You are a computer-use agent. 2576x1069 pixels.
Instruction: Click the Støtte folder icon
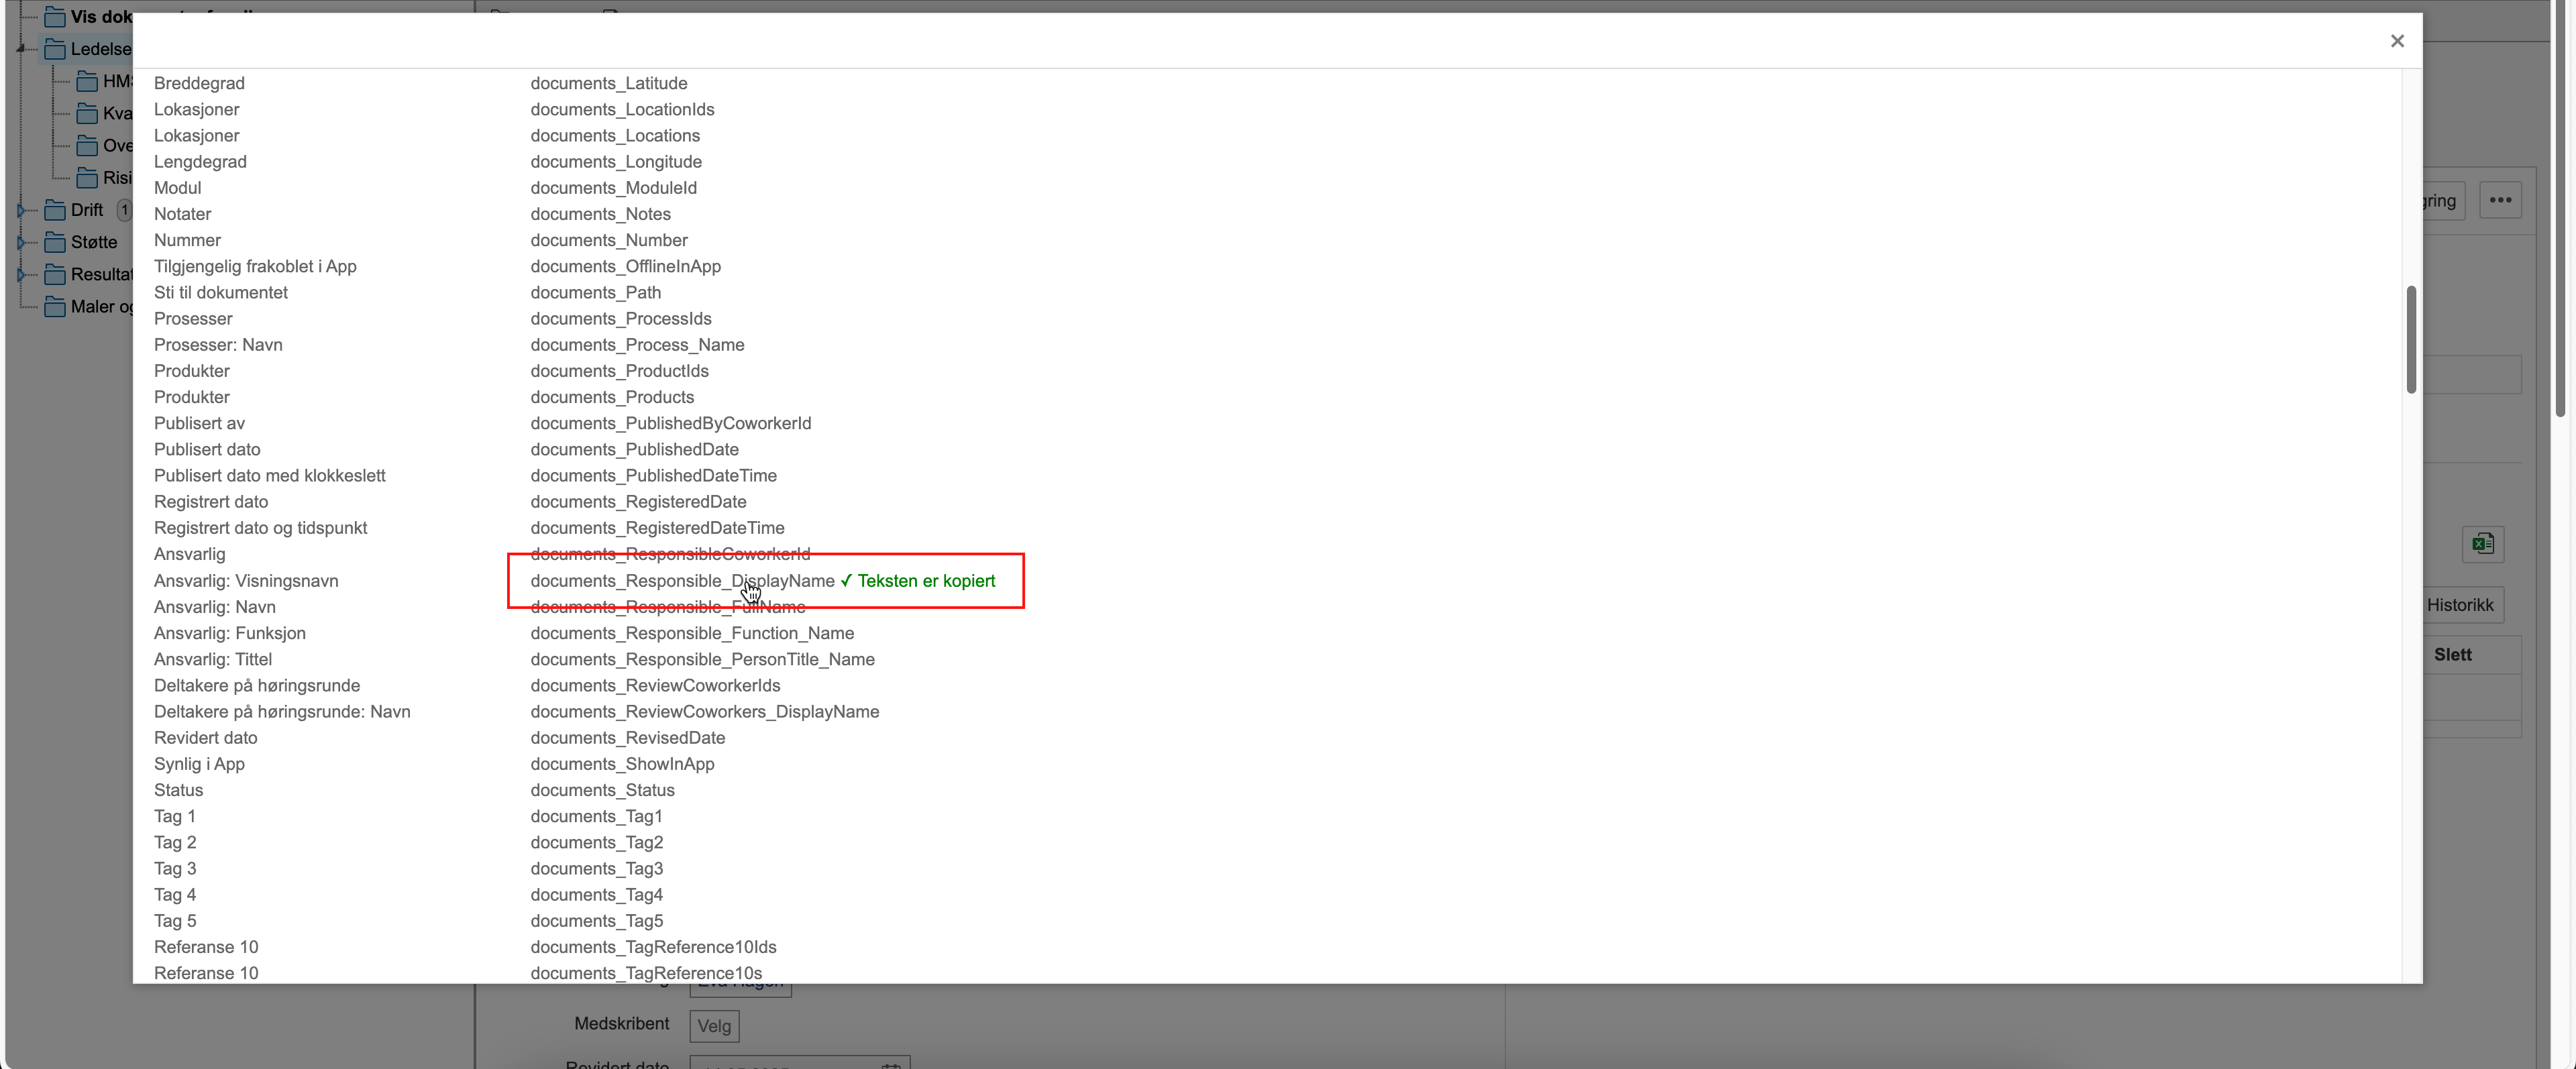tap(55, 242)
